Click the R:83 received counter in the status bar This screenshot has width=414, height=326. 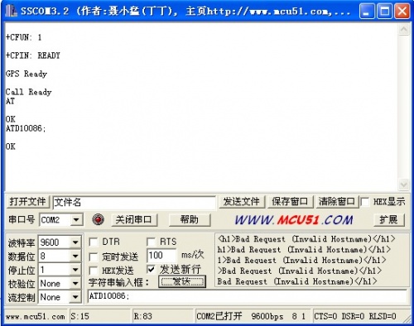click(x=163, y=316)
